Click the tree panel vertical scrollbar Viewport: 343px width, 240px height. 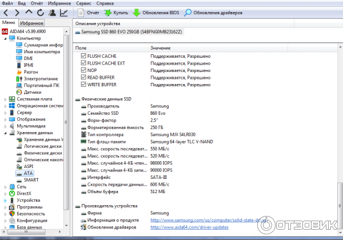(x=66, y=122)
